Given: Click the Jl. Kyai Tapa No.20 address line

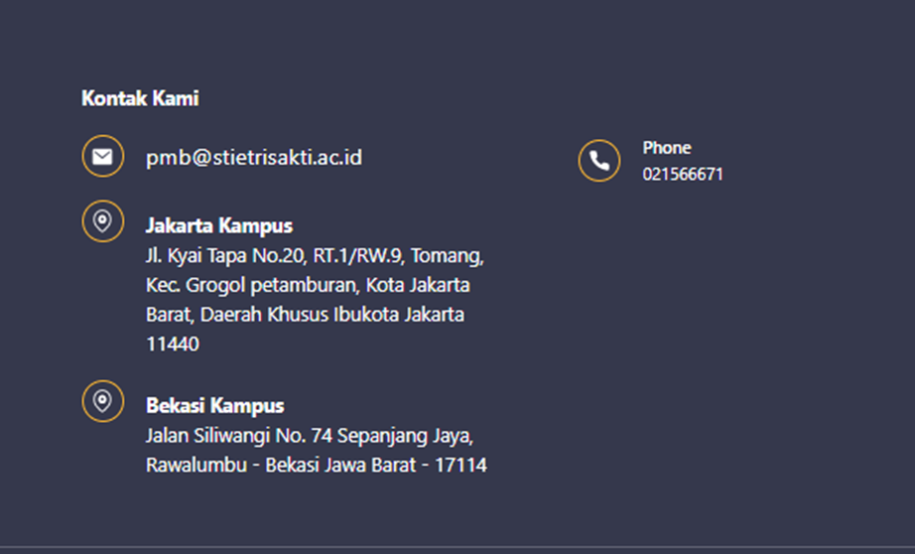Looking at the screenshot, I should click(x=316, y=256).
